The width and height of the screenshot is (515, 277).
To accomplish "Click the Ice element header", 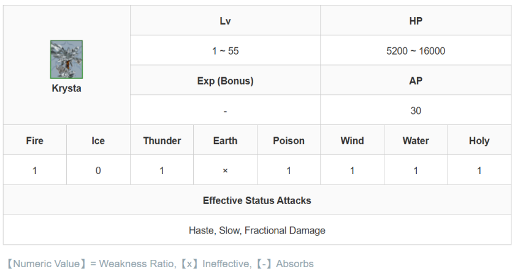I will [98, 141].
